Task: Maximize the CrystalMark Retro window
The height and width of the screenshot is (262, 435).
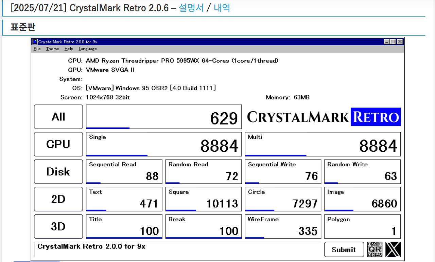Action: pos(393,42)
